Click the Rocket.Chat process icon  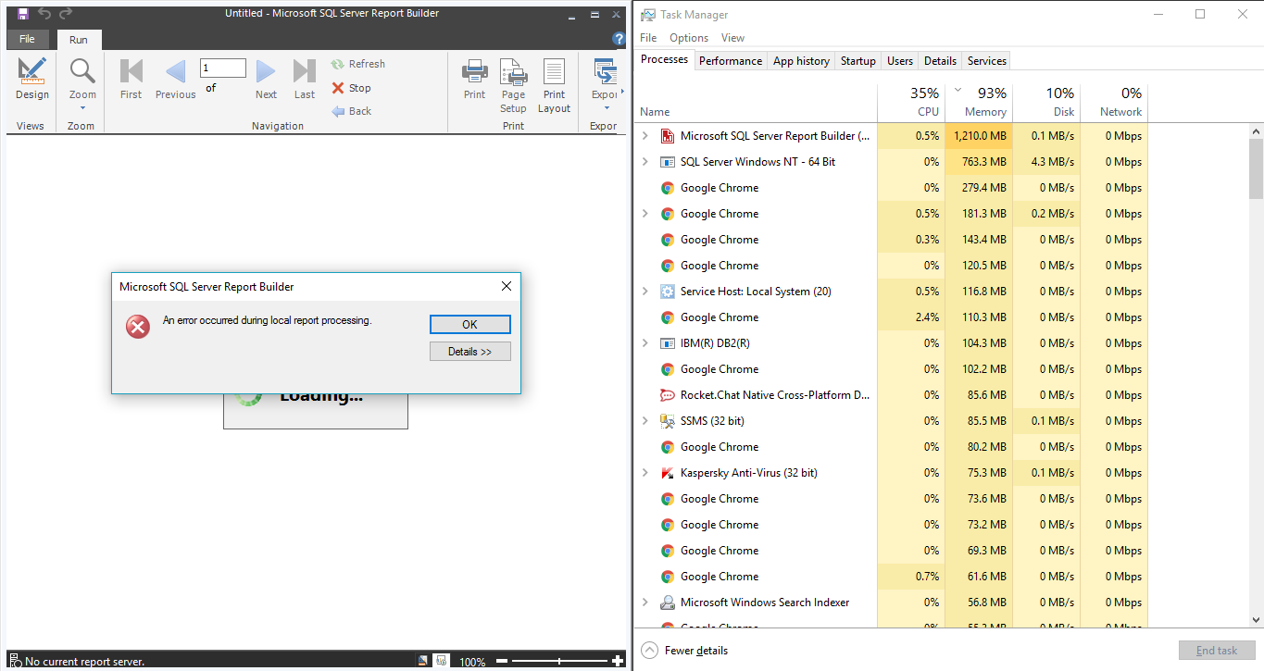[x=667, y=395]
